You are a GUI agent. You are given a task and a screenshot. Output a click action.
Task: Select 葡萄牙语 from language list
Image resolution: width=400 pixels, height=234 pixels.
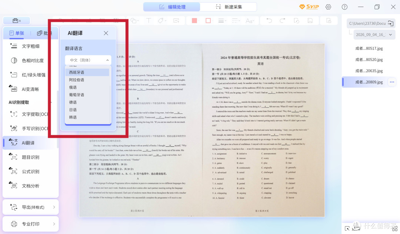pos(87,95)
